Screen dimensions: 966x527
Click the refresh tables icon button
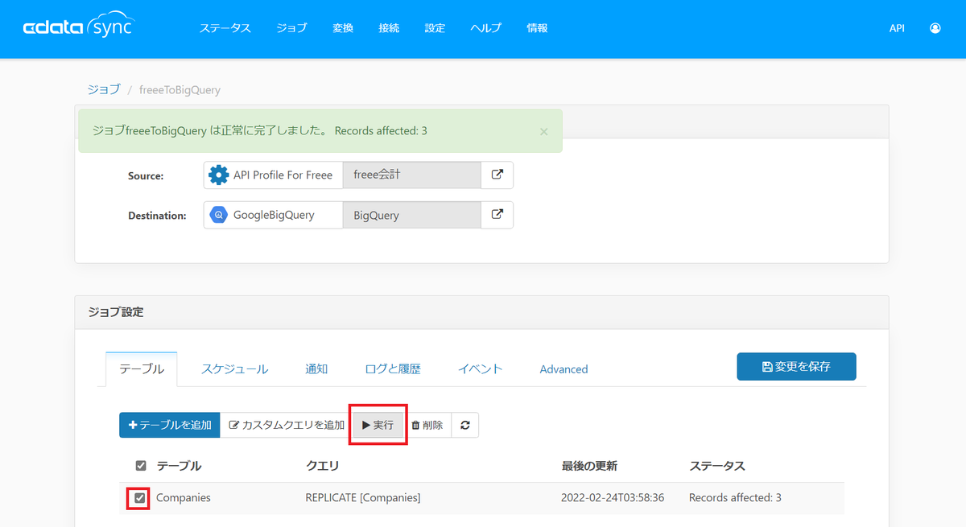pyautogui.click(x=465, y=425)
